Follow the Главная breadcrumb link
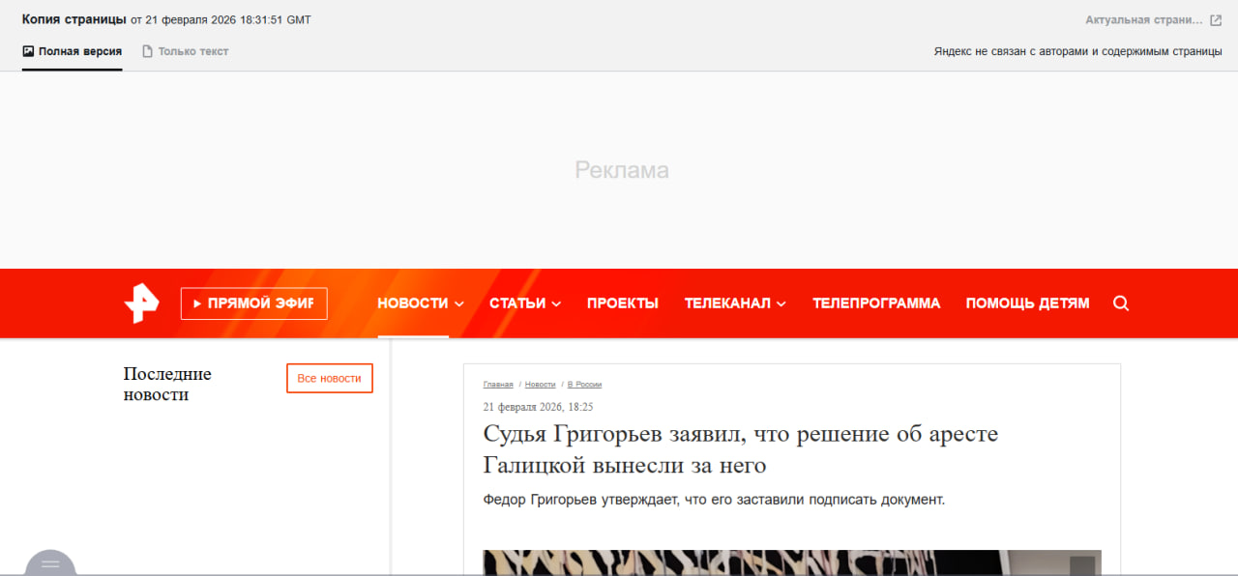 (x=498, y=385)
